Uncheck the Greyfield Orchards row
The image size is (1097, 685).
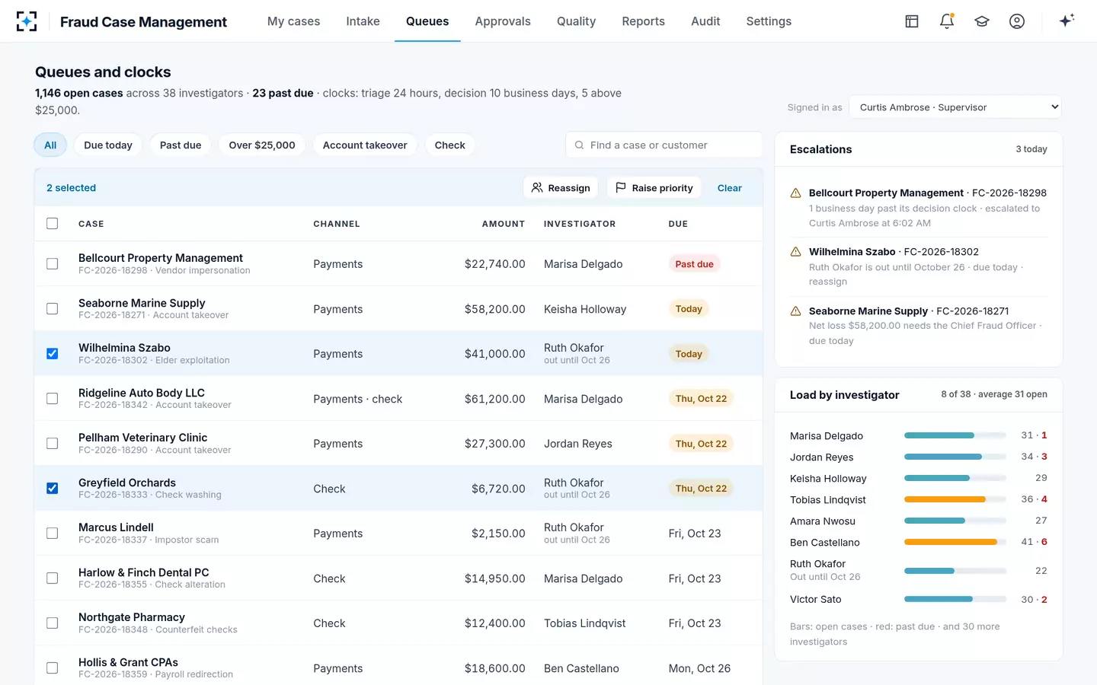point(52,488)
